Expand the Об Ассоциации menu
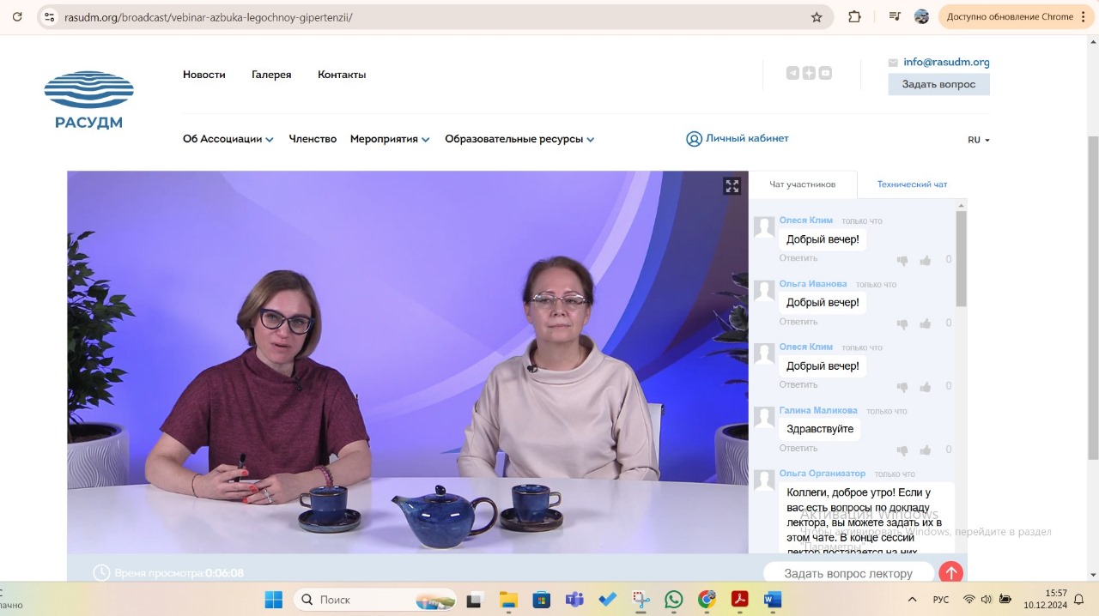Screen dimensions: 1099x616 [228, 139]
